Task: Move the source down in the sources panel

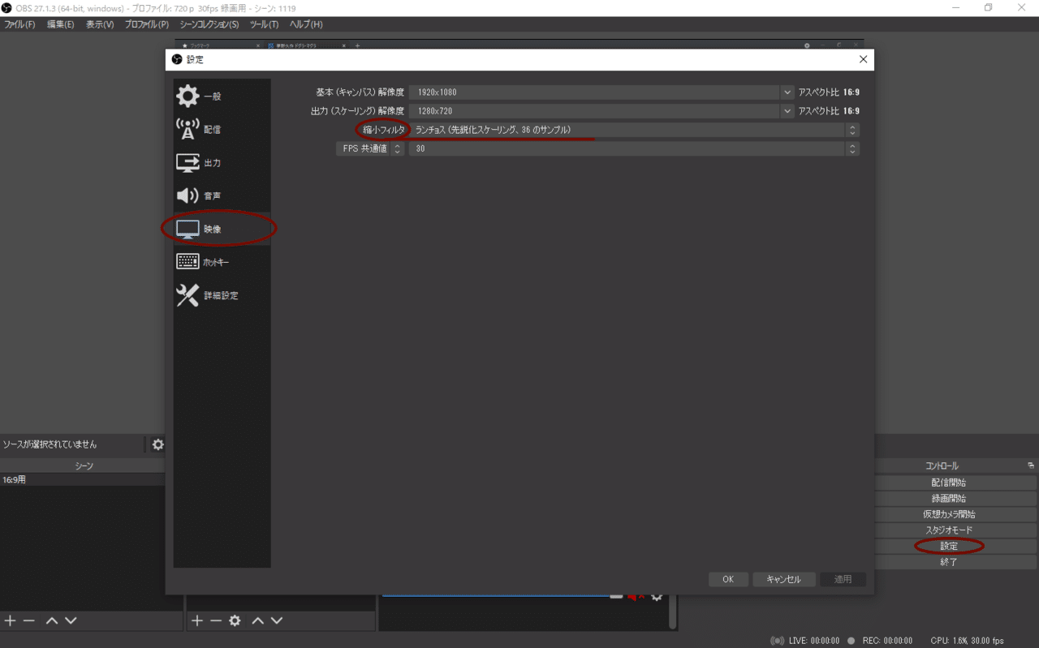Action: (x=277, y=620)
